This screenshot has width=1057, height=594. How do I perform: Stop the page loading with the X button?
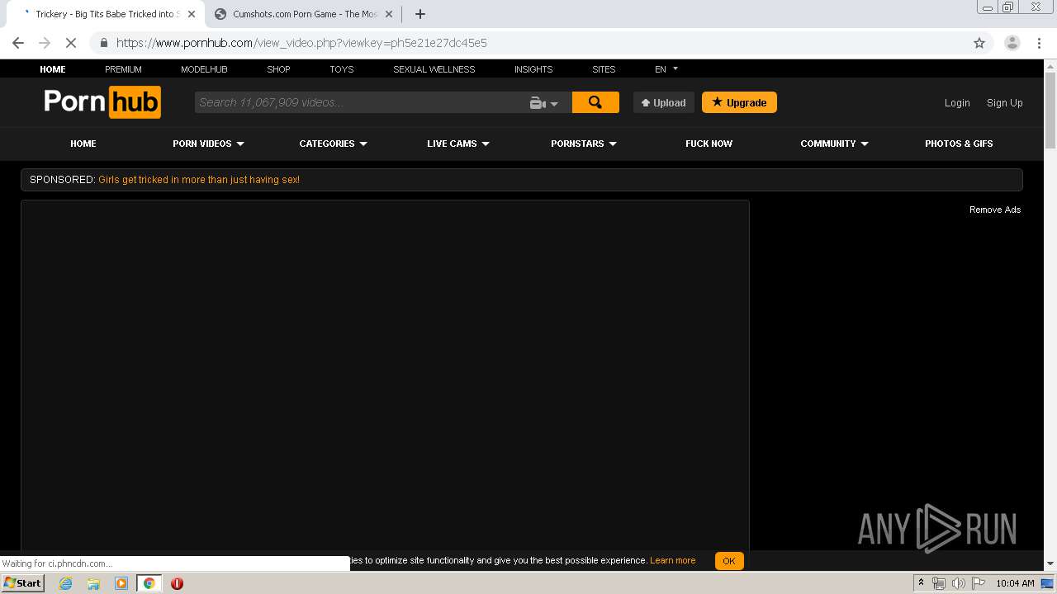click(71, 43)
